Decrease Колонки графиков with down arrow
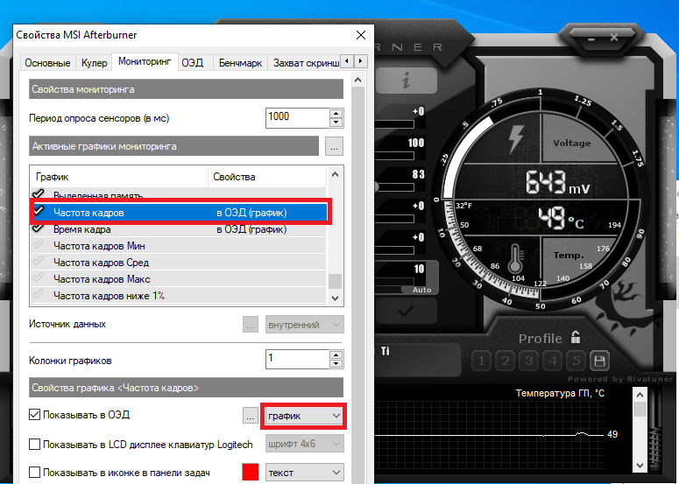 336,364
